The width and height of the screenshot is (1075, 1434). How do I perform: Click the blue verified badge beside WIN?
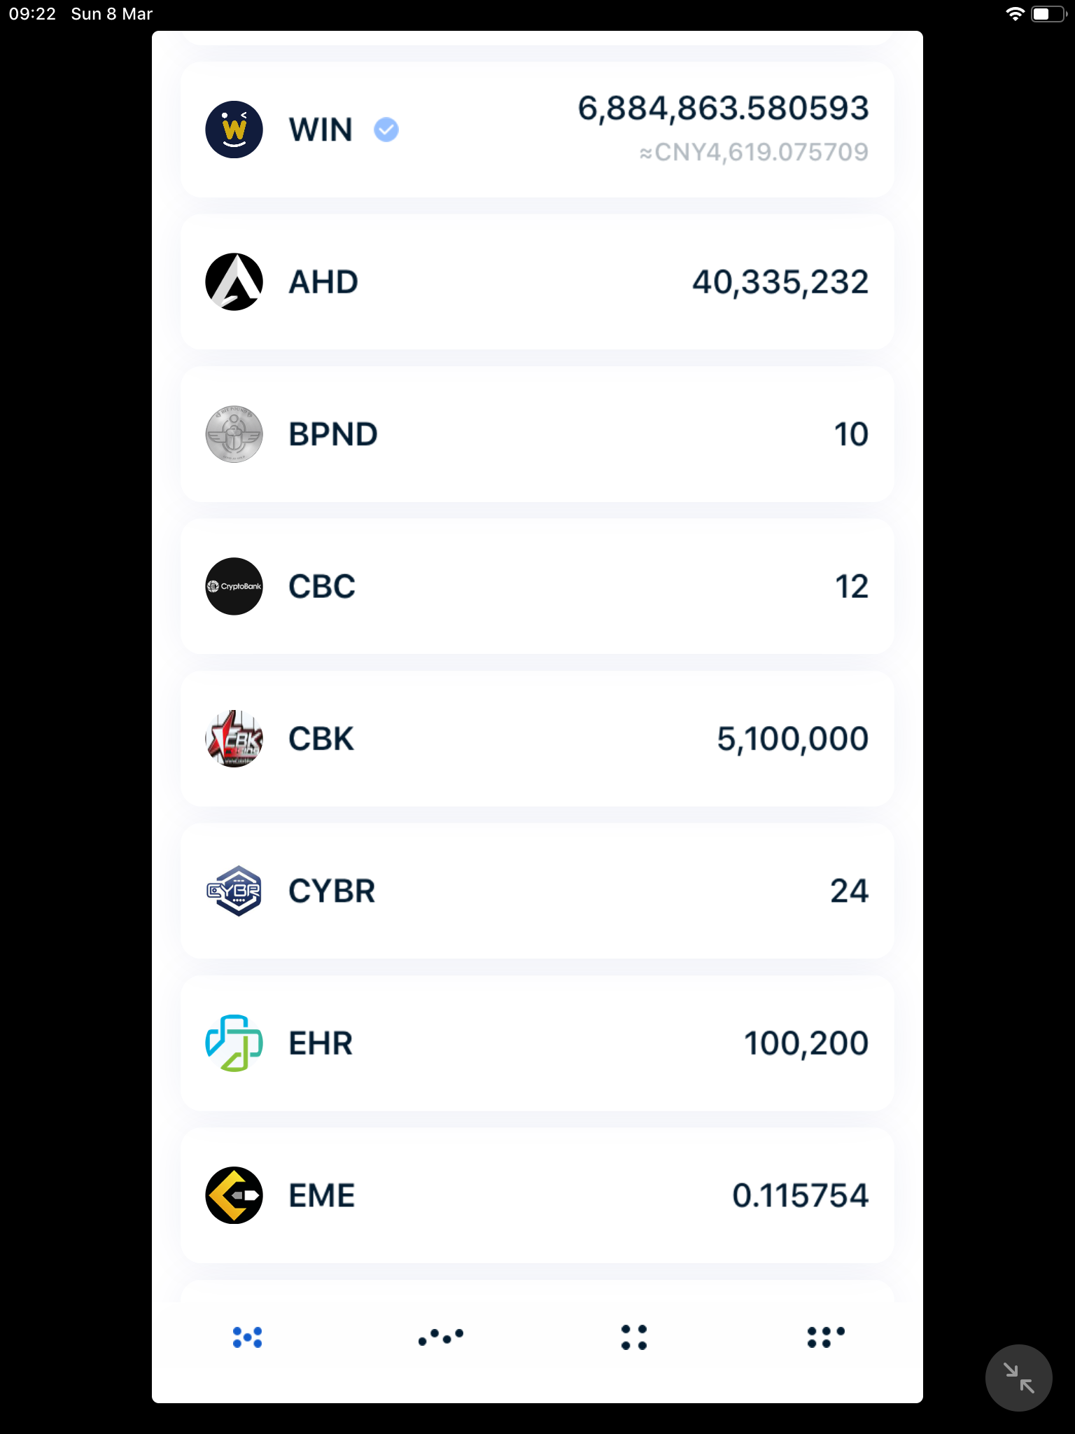click(x=386, y=130)
